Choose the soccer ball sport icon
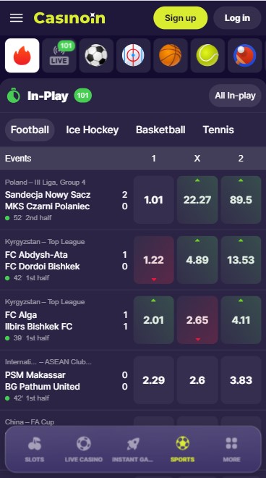This screenshot has width=266, height=478. (96, 56)
